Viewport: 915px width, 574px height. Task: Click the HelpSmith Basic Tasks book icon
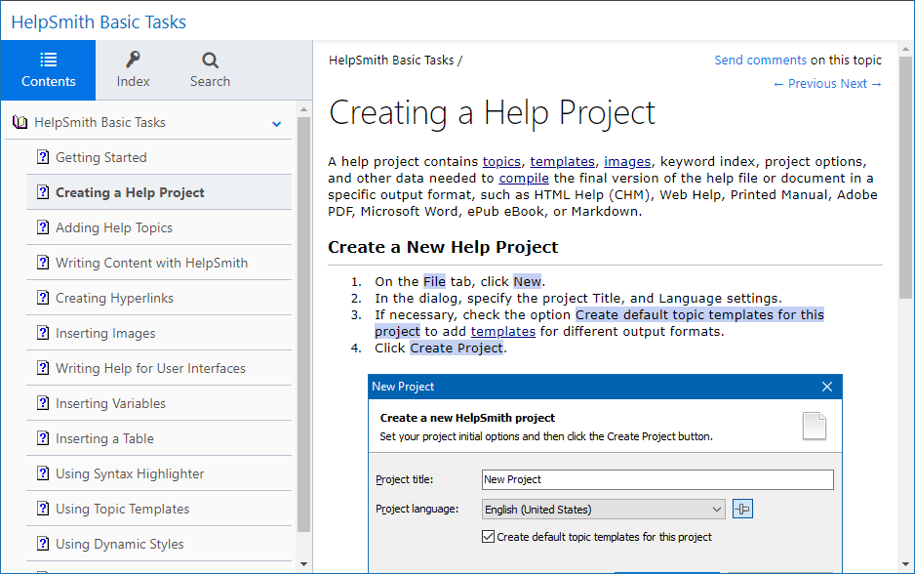pyautogui.click(x=20, y=122)
